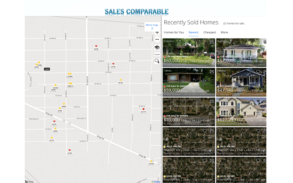Select the Cheapest tab

click(209, 32)
